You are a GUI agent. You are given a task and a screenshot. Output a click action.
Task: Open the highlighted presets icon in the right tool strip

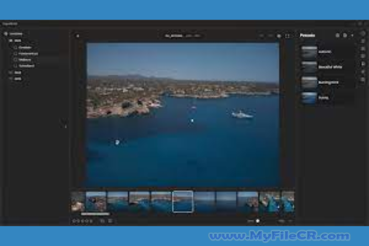pos(363,64)
